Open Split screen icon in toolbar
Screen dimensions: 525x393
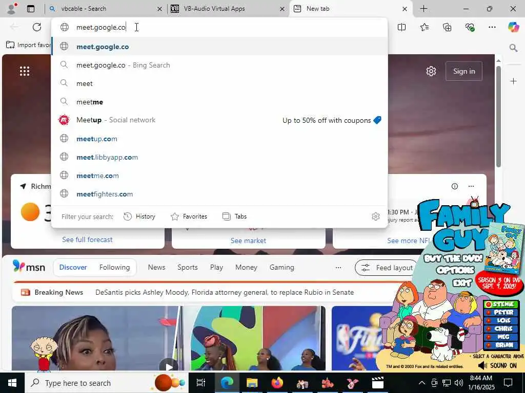pyautogui.click(x=401, y=27)
